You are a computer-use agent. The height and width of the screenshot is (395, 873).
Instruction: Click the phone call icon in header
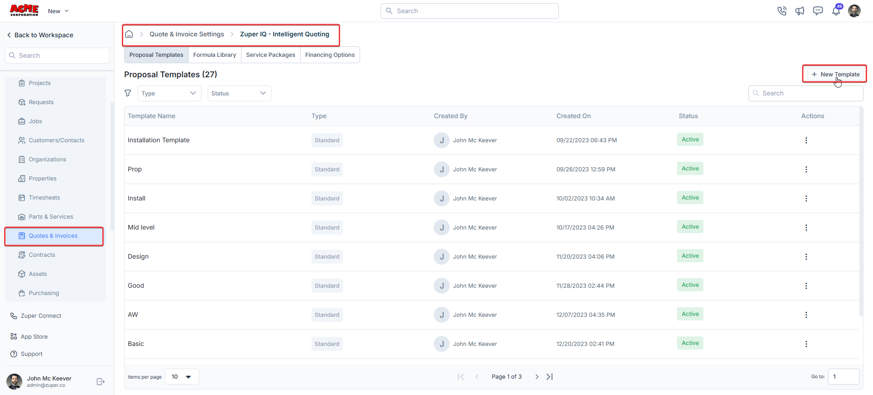pos(782,11)
